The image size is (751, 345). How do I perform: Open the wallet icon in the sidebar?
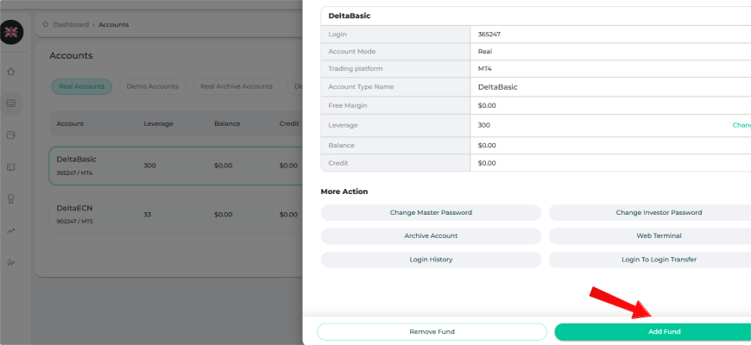pos(11,135)
